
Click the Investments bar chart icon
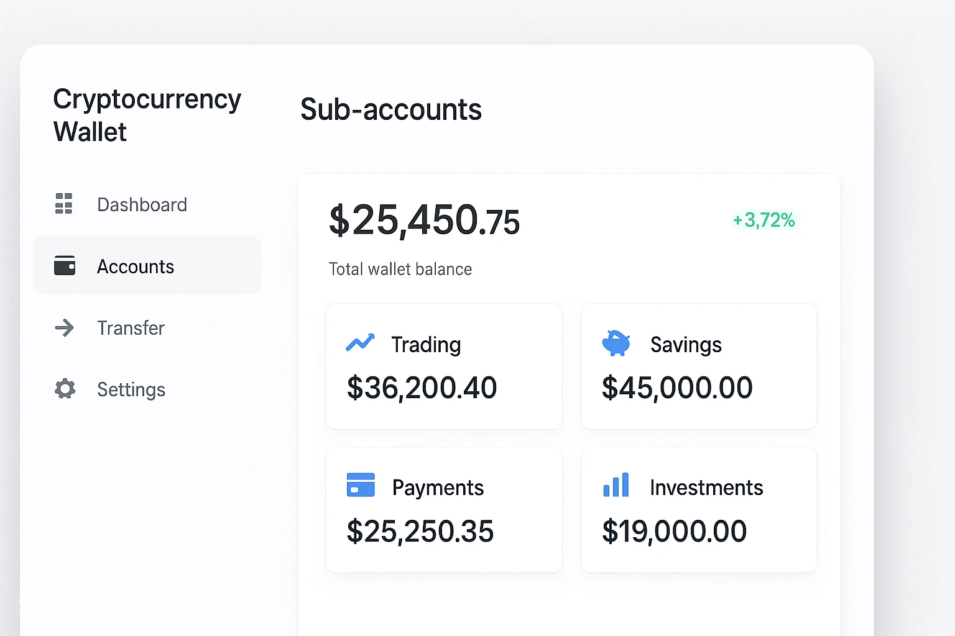pyautogui.click(x=616, y=486)
